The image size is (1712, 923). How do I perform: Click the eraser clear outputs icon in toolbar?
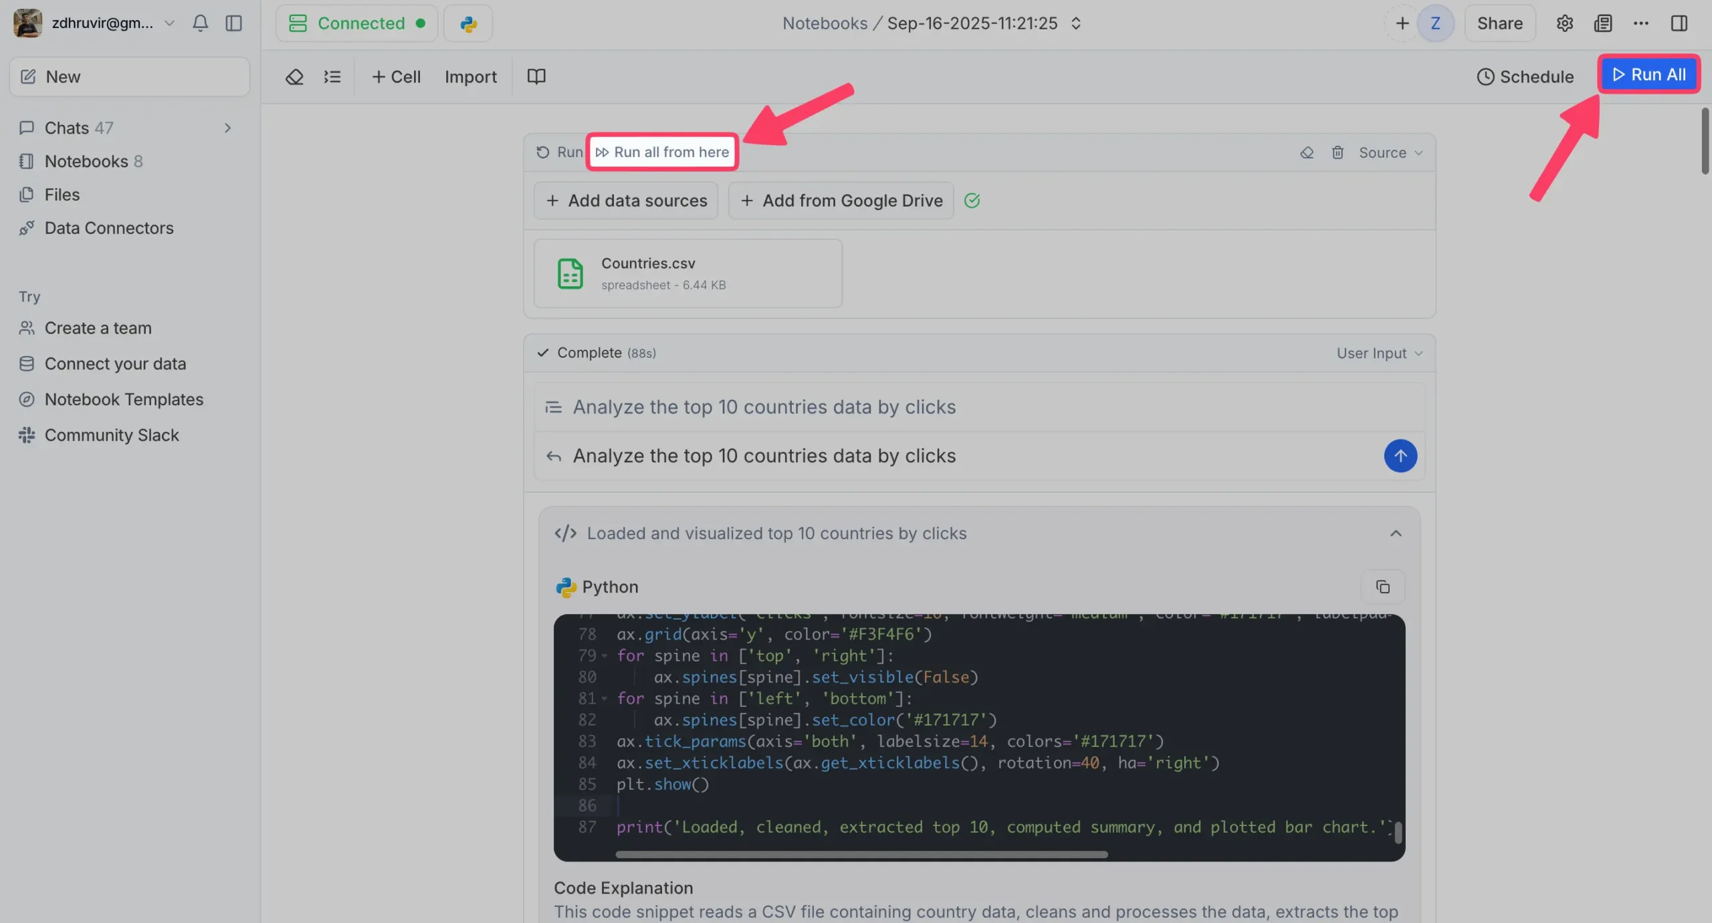(x=294, y=77)
